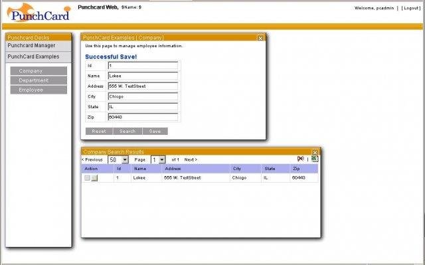This screenshot has width=425, height=265.
Task: Close the Company Search Results panel
Action: coord(315,152)
